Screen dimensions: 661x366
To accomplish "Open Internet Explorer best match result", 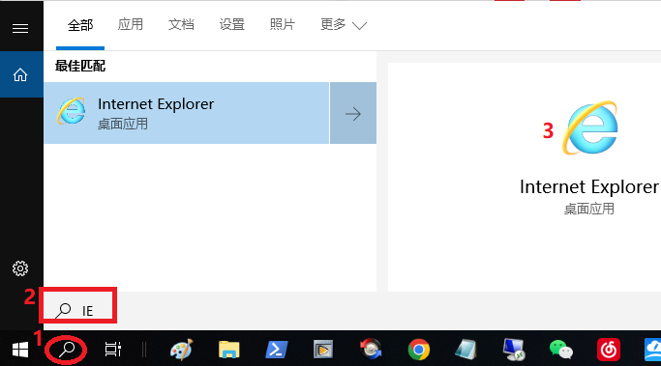I will click(187, 113).
